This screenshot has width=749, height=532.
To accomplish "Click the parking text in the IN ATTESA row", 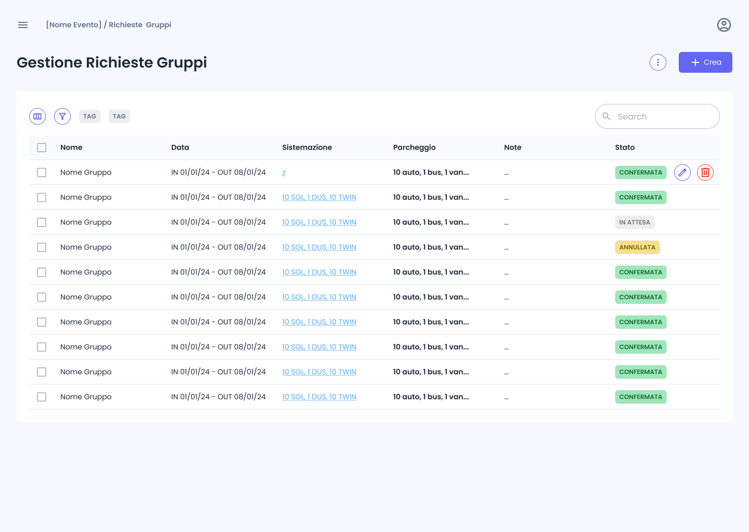I will 431,222.
